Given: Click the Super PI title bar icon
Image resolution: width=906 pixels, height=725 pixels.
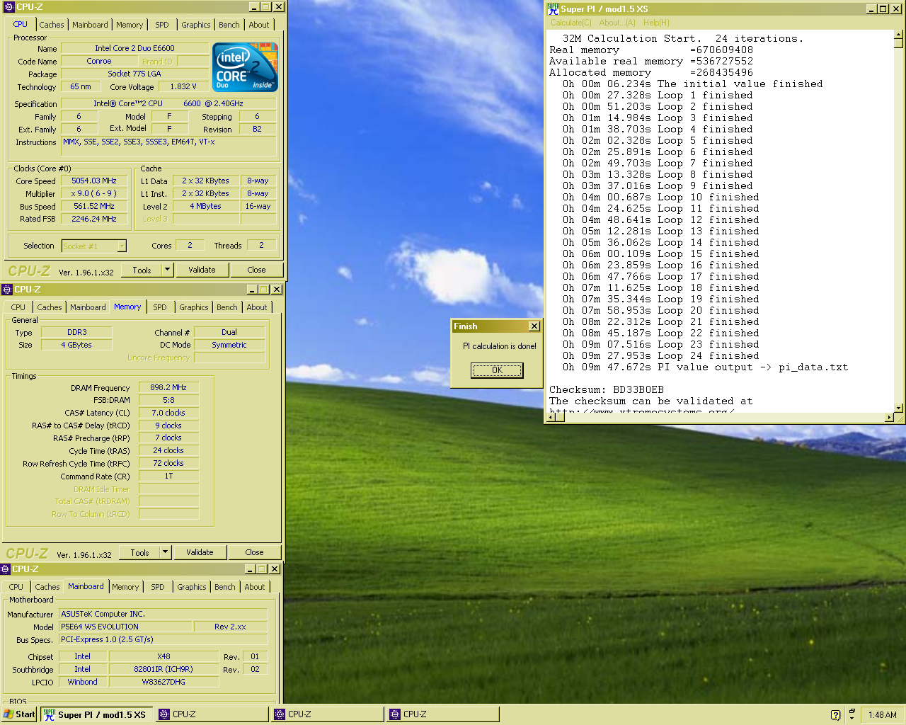Looking at the screenshot, I should point(553,8).
